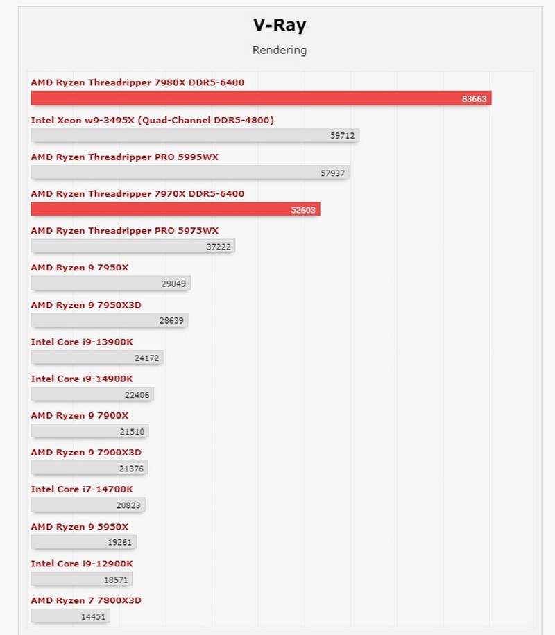Click the Rendering subtitle text
Viewport: 555px width, 635px height.
(x=279, y=50)
